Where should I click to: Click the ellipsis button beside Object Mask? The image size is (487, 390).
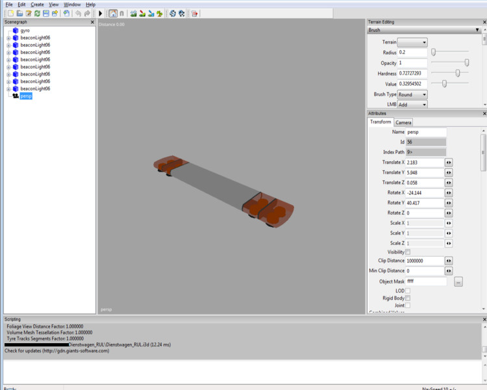[x=458, y=282]
